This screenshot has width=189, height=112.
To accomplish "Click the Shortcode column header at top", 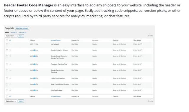I will point(137,40).
